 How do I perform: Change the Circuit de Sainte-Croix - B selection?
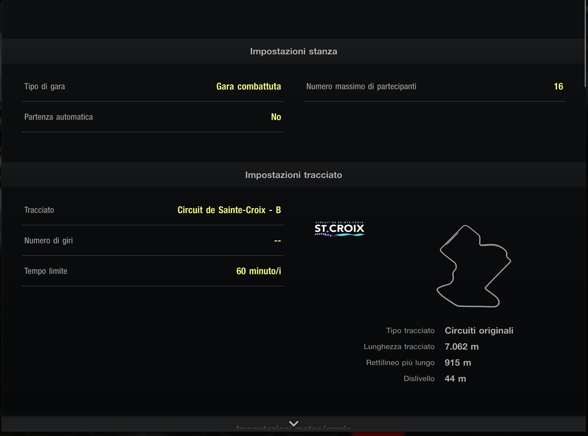point(229,210)
